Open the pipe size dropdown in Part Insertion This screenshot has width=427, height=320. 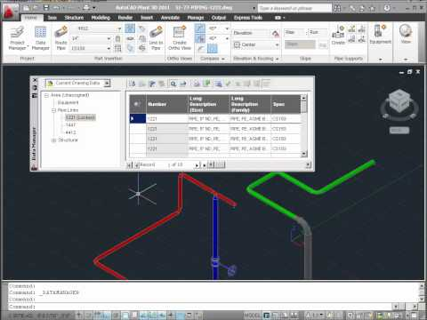coord(91,38)
